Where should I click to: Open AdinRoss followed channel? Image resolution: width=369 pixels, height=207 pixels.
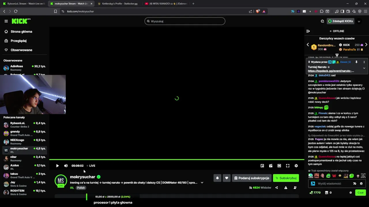click(x=25, y=68)
